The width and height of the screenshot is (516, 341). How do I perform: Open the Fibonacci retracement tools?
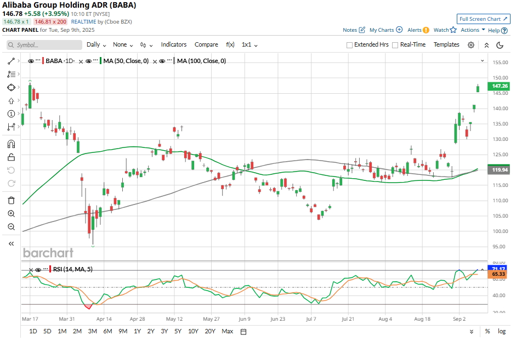[x=11, y=74]
